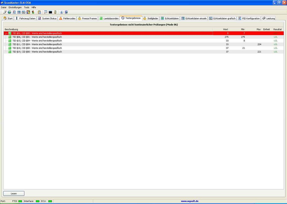The width and height of the screenshot is (287, 204).
Task: Select the TID $10, CID $04 row
Action: tap(37, 41)
